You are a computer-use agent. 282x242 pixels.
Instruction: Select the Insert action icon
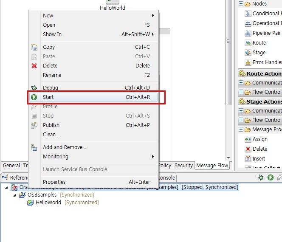tap(248, 159)
